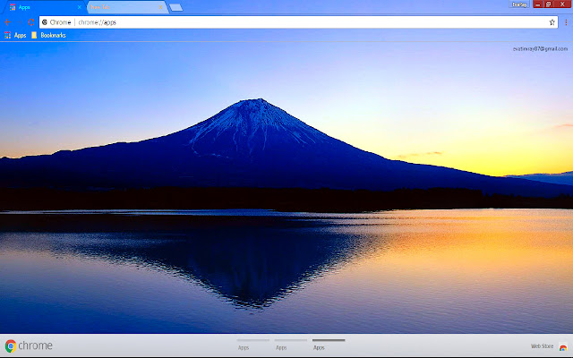Switch to the New Tab tab
573x358 pixels.
(127, 7)
